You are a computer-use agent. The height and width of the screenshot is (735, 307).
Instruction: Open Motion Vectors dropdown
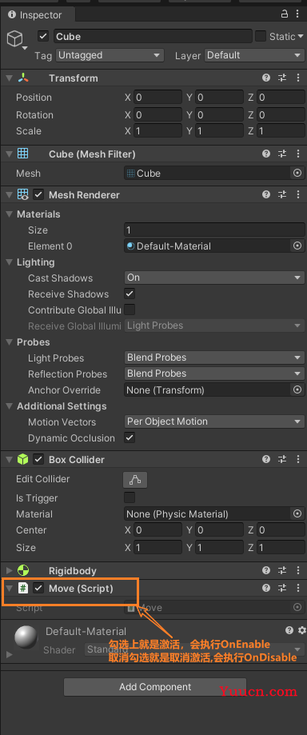point(215,421)
